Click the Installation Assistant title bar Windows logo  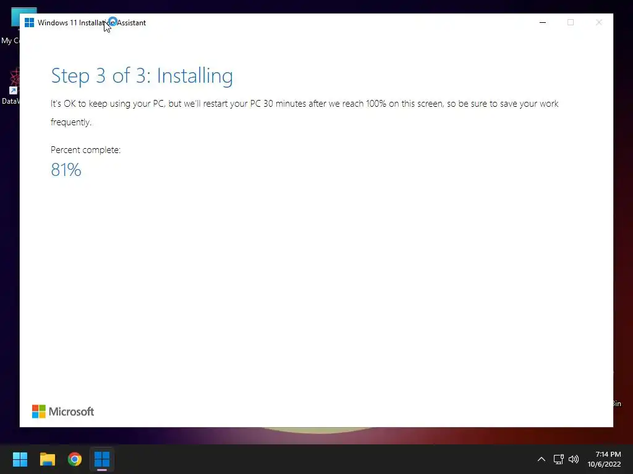(29, 23)
